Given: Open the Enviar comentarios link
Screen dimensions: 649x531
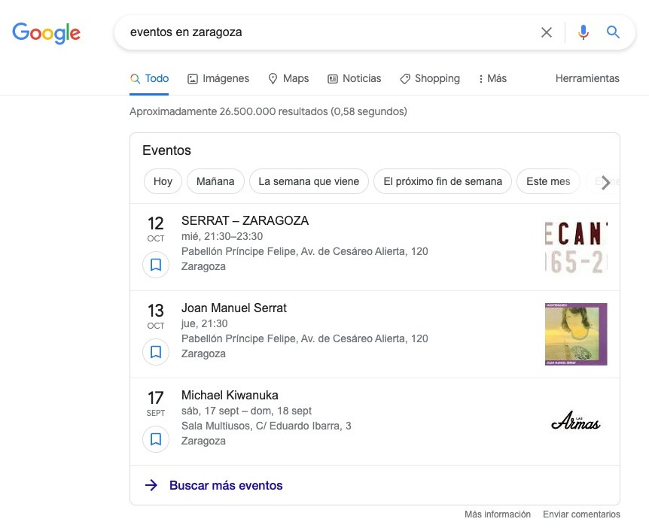Looking at the screenshot, I should 581,514.
